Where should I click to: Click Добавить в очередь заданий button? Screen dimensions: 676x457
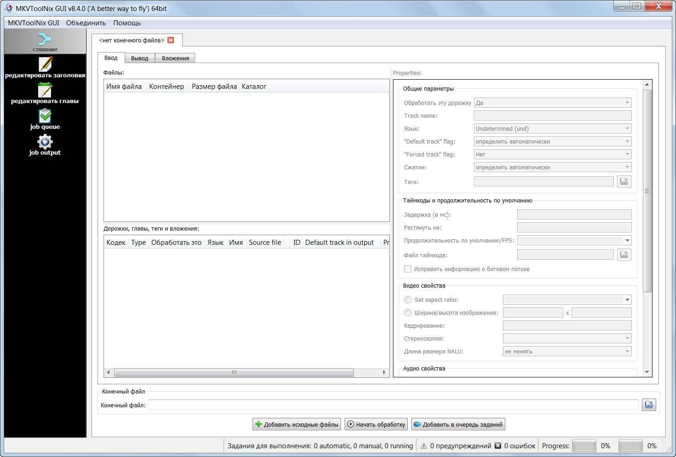[x=458, y=424]
